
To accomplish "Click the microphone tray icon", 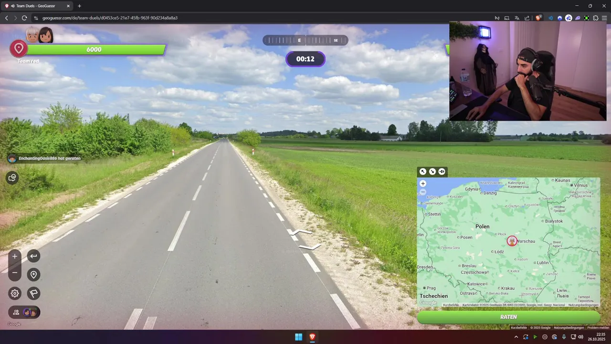I will (x=564, y=337).
